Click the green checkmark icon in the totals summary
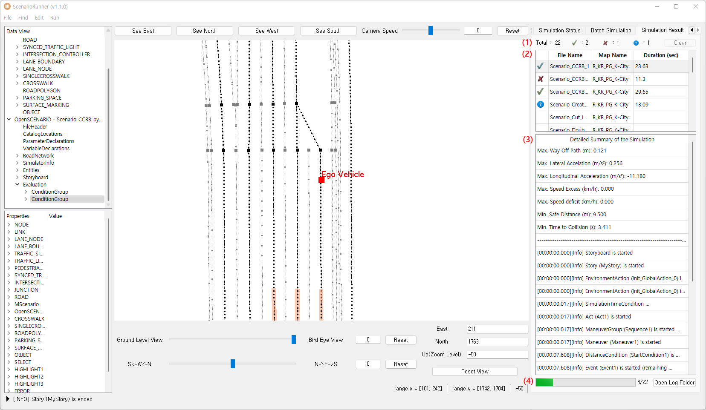This screenshot has width=706, height=410. [574, 43]
